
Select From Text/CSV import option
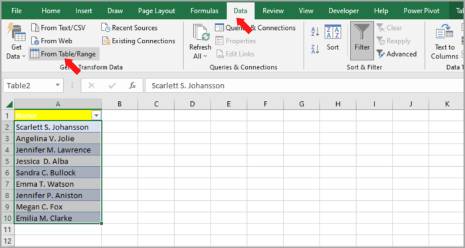pos(58,28)
